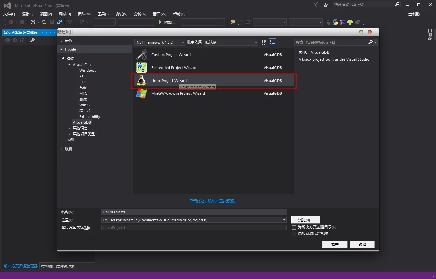Expand the 其他语言 tree node
Viewport: 436px width, 279px height.
70,128
